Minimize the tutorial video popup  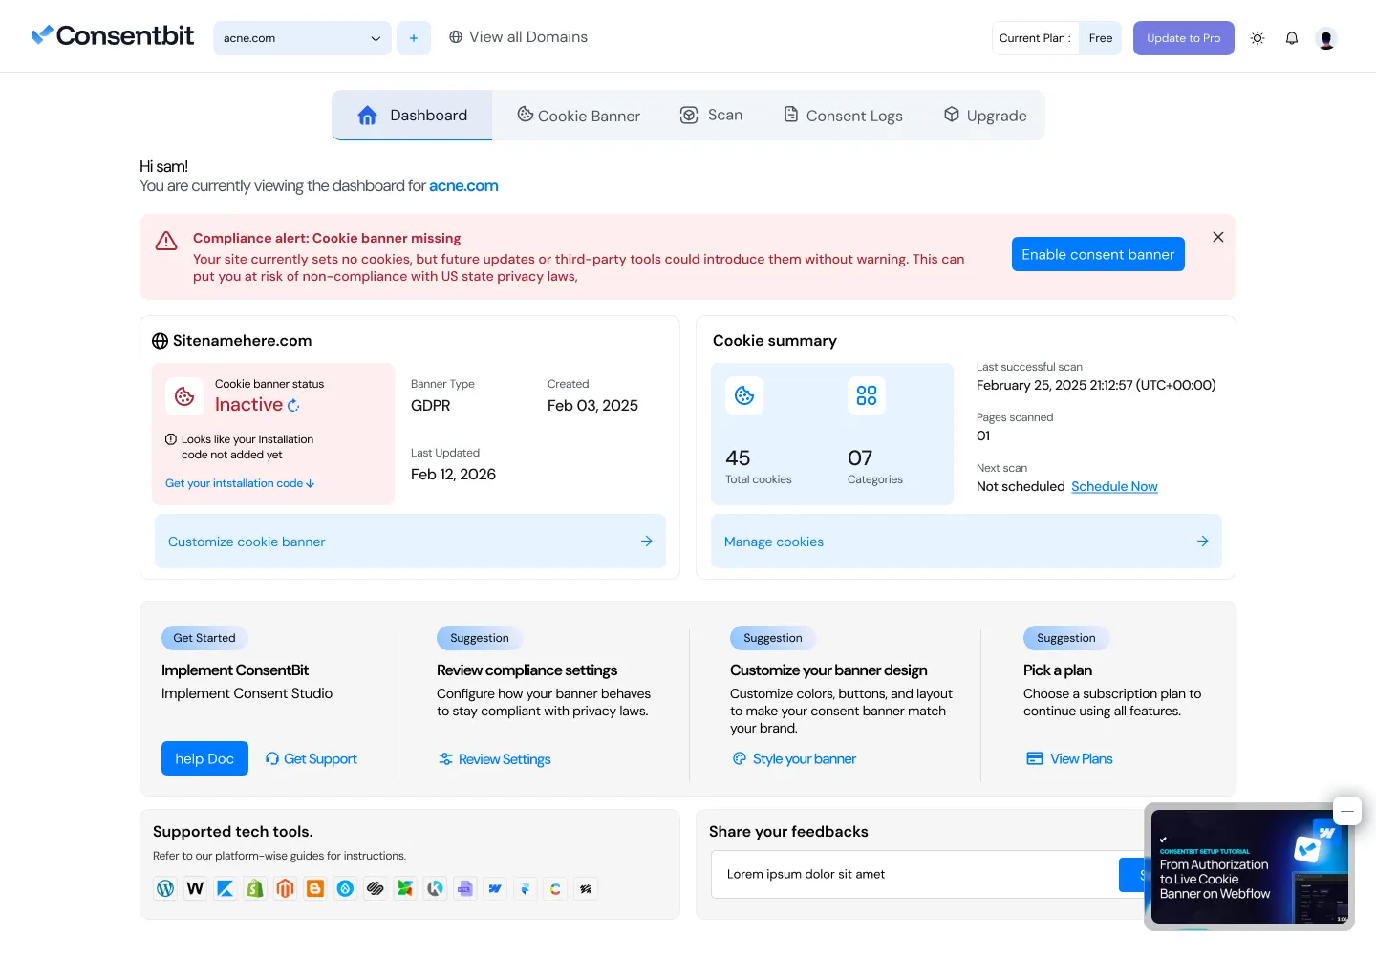(1347, 811)
